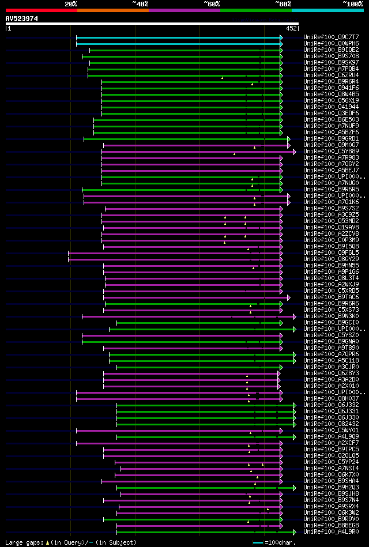369x547 pixels.
Task: Click the UniRef100_A7QGY2 label
Action: [x=331, y=164]
